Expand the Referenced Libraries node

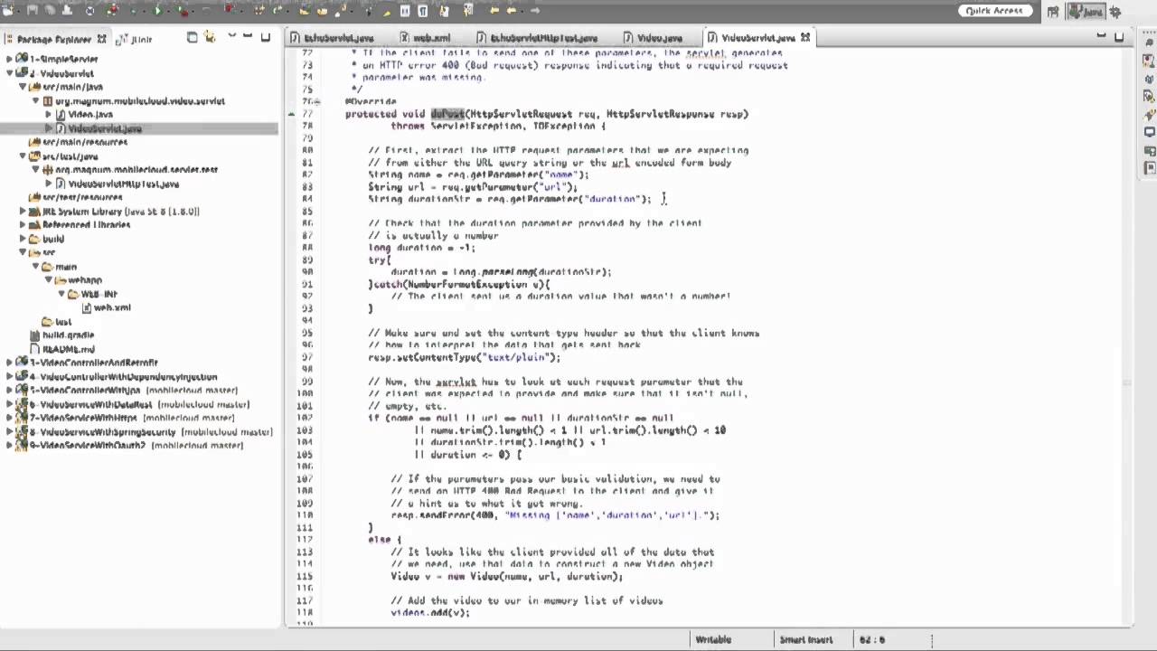click(23, 225)
